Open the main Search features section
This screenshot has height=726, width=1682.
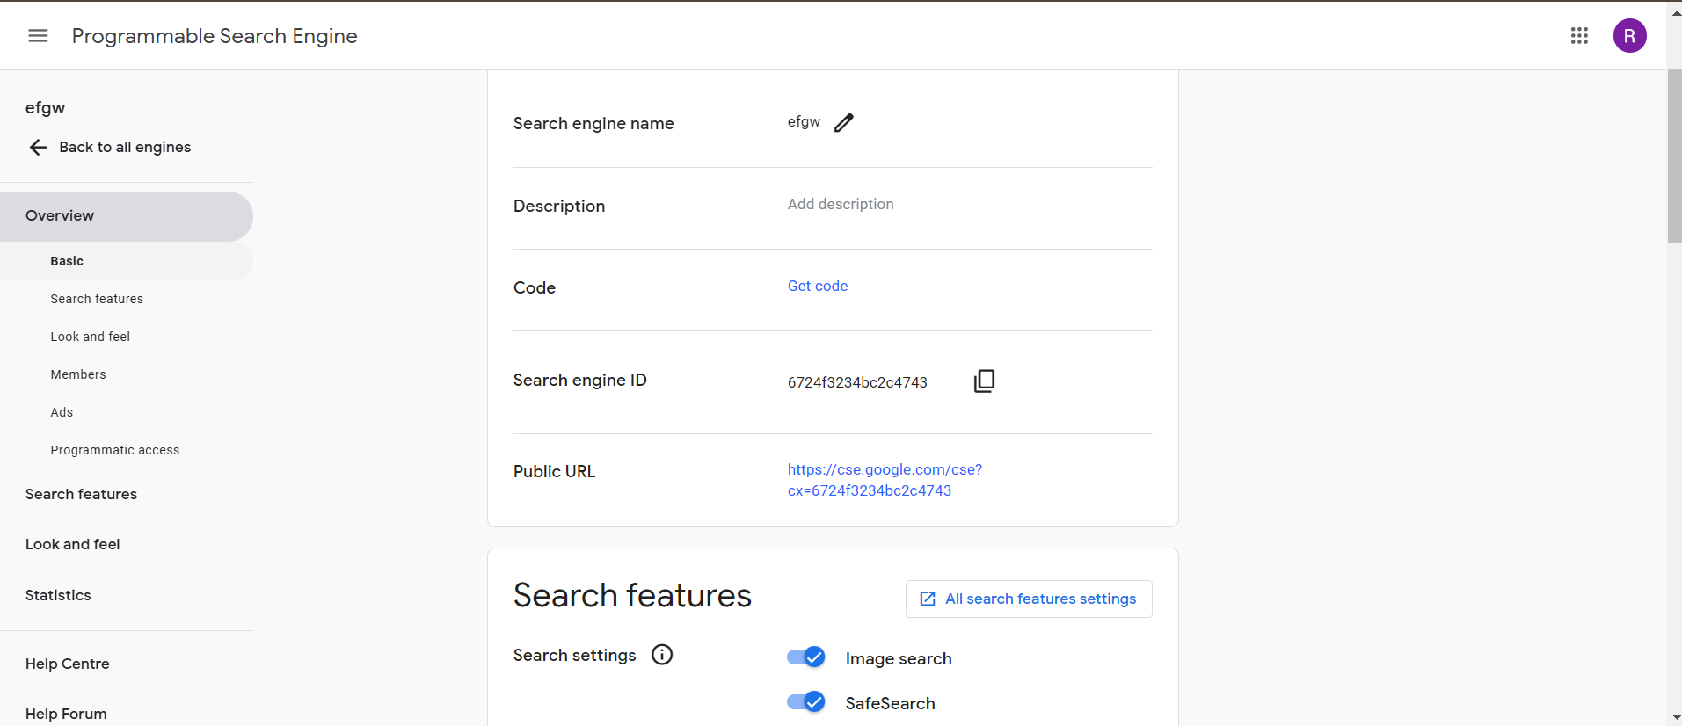(81, 494)
